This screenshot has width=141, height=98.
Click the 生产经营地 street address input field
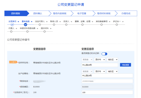tap(107, 76)
